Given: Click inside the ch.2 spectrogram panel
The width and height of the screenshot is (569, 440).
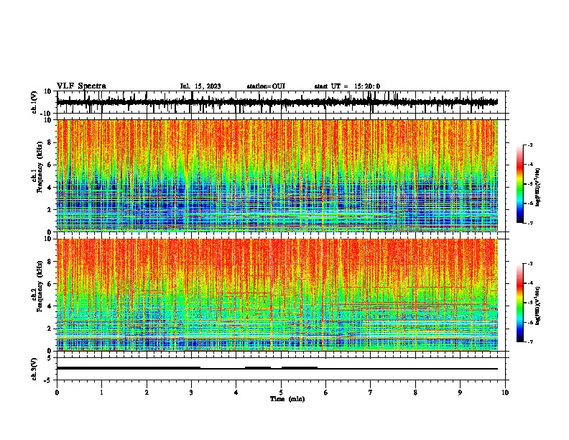Looking at the screenshot, I should pos(277,295).
